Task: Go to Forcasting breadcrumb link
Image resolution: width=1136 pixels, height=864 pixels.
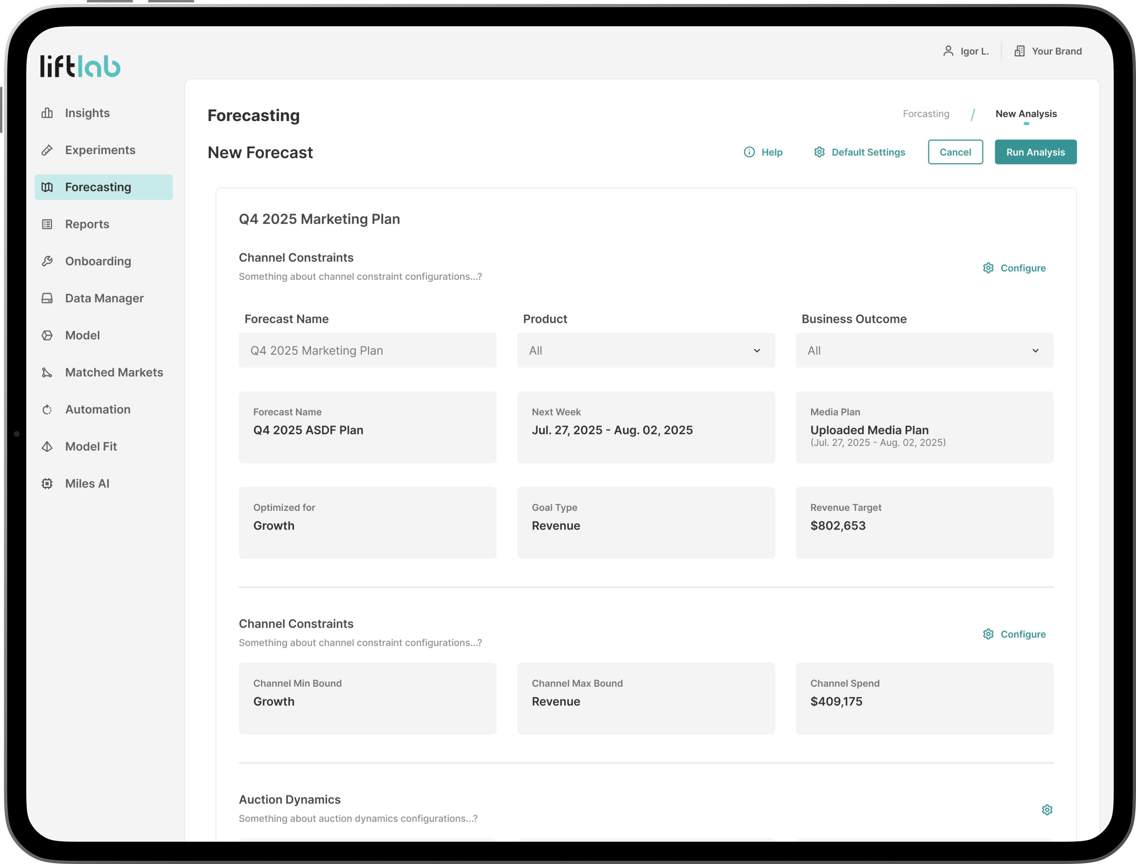Action: [926, 113]
